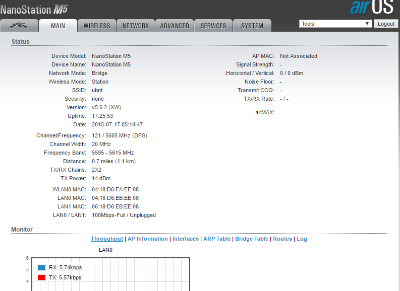Click the TX: 5.57kbps legend text
The image size is (400, 291).
[65, 277]
